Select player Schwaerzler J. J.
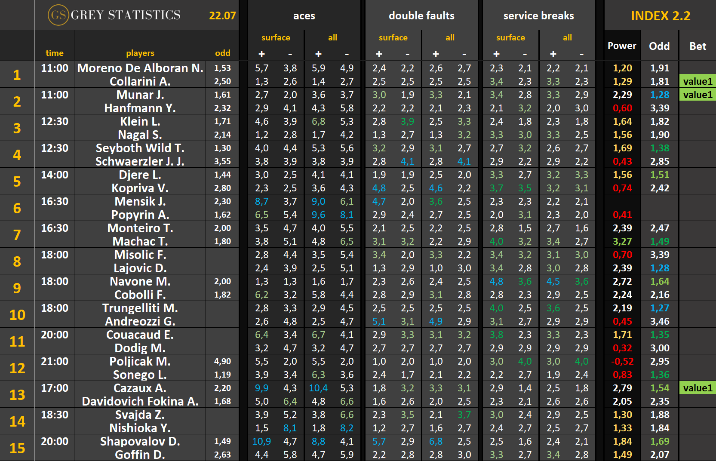Image resolution: width=716 pixels, height=461 pixels. click(140, 161)
